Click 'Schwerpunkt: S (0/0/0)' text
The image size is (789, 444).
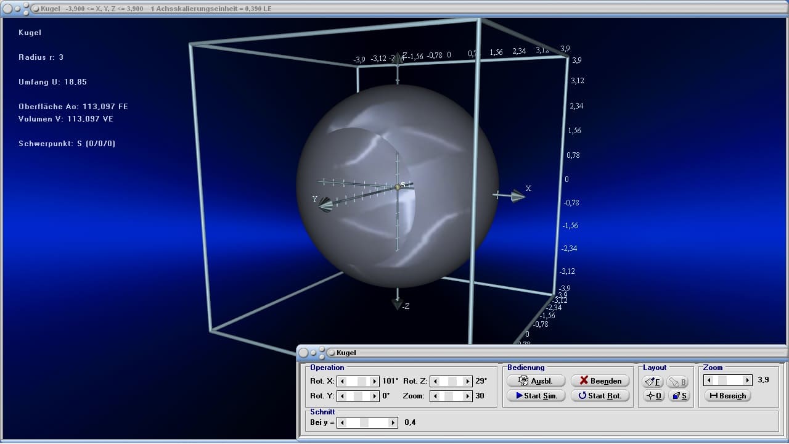pyautogui.click(x=67, y=144)
